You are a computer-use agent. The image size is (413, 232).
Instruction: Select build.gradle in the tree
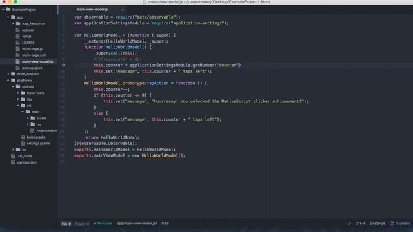(x=36, y=137)
